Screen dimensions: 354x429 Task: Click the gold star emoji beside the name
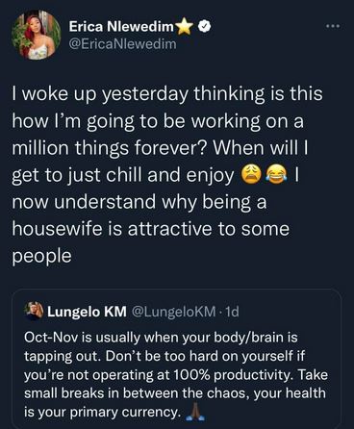point(184,26)
